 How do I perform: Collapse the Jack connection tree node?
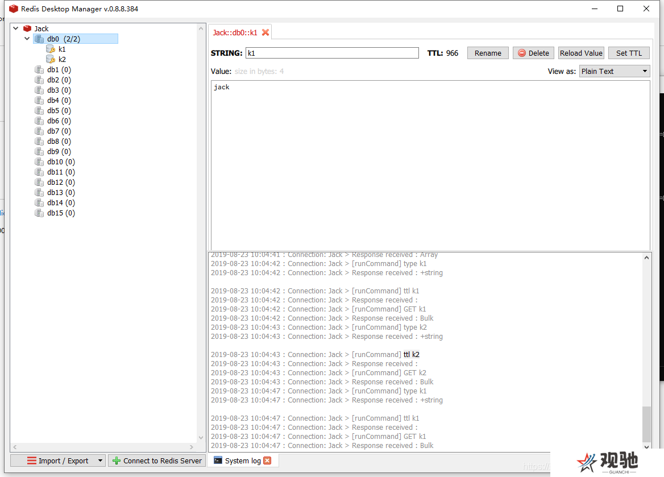tap(16, 28)
